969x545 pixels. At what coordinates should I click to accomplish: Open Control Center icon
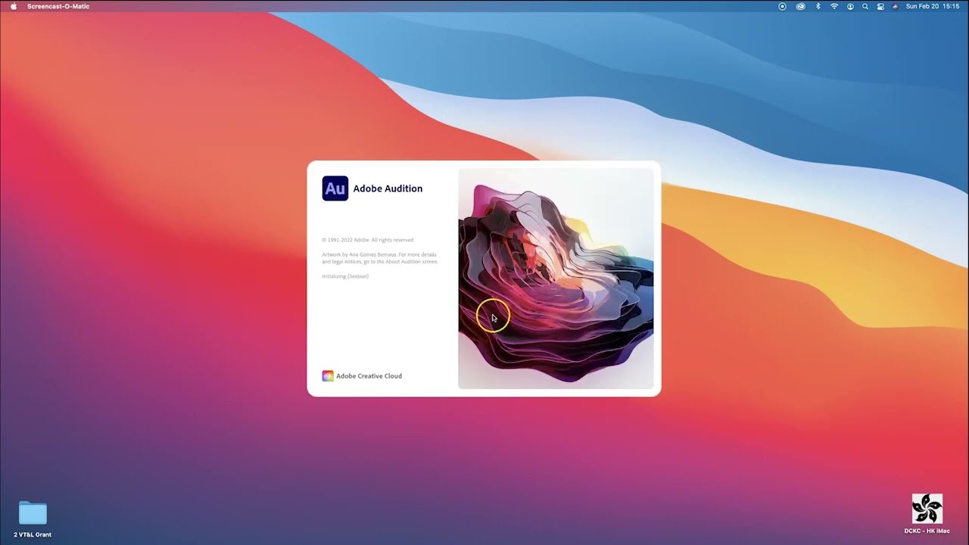880,7
